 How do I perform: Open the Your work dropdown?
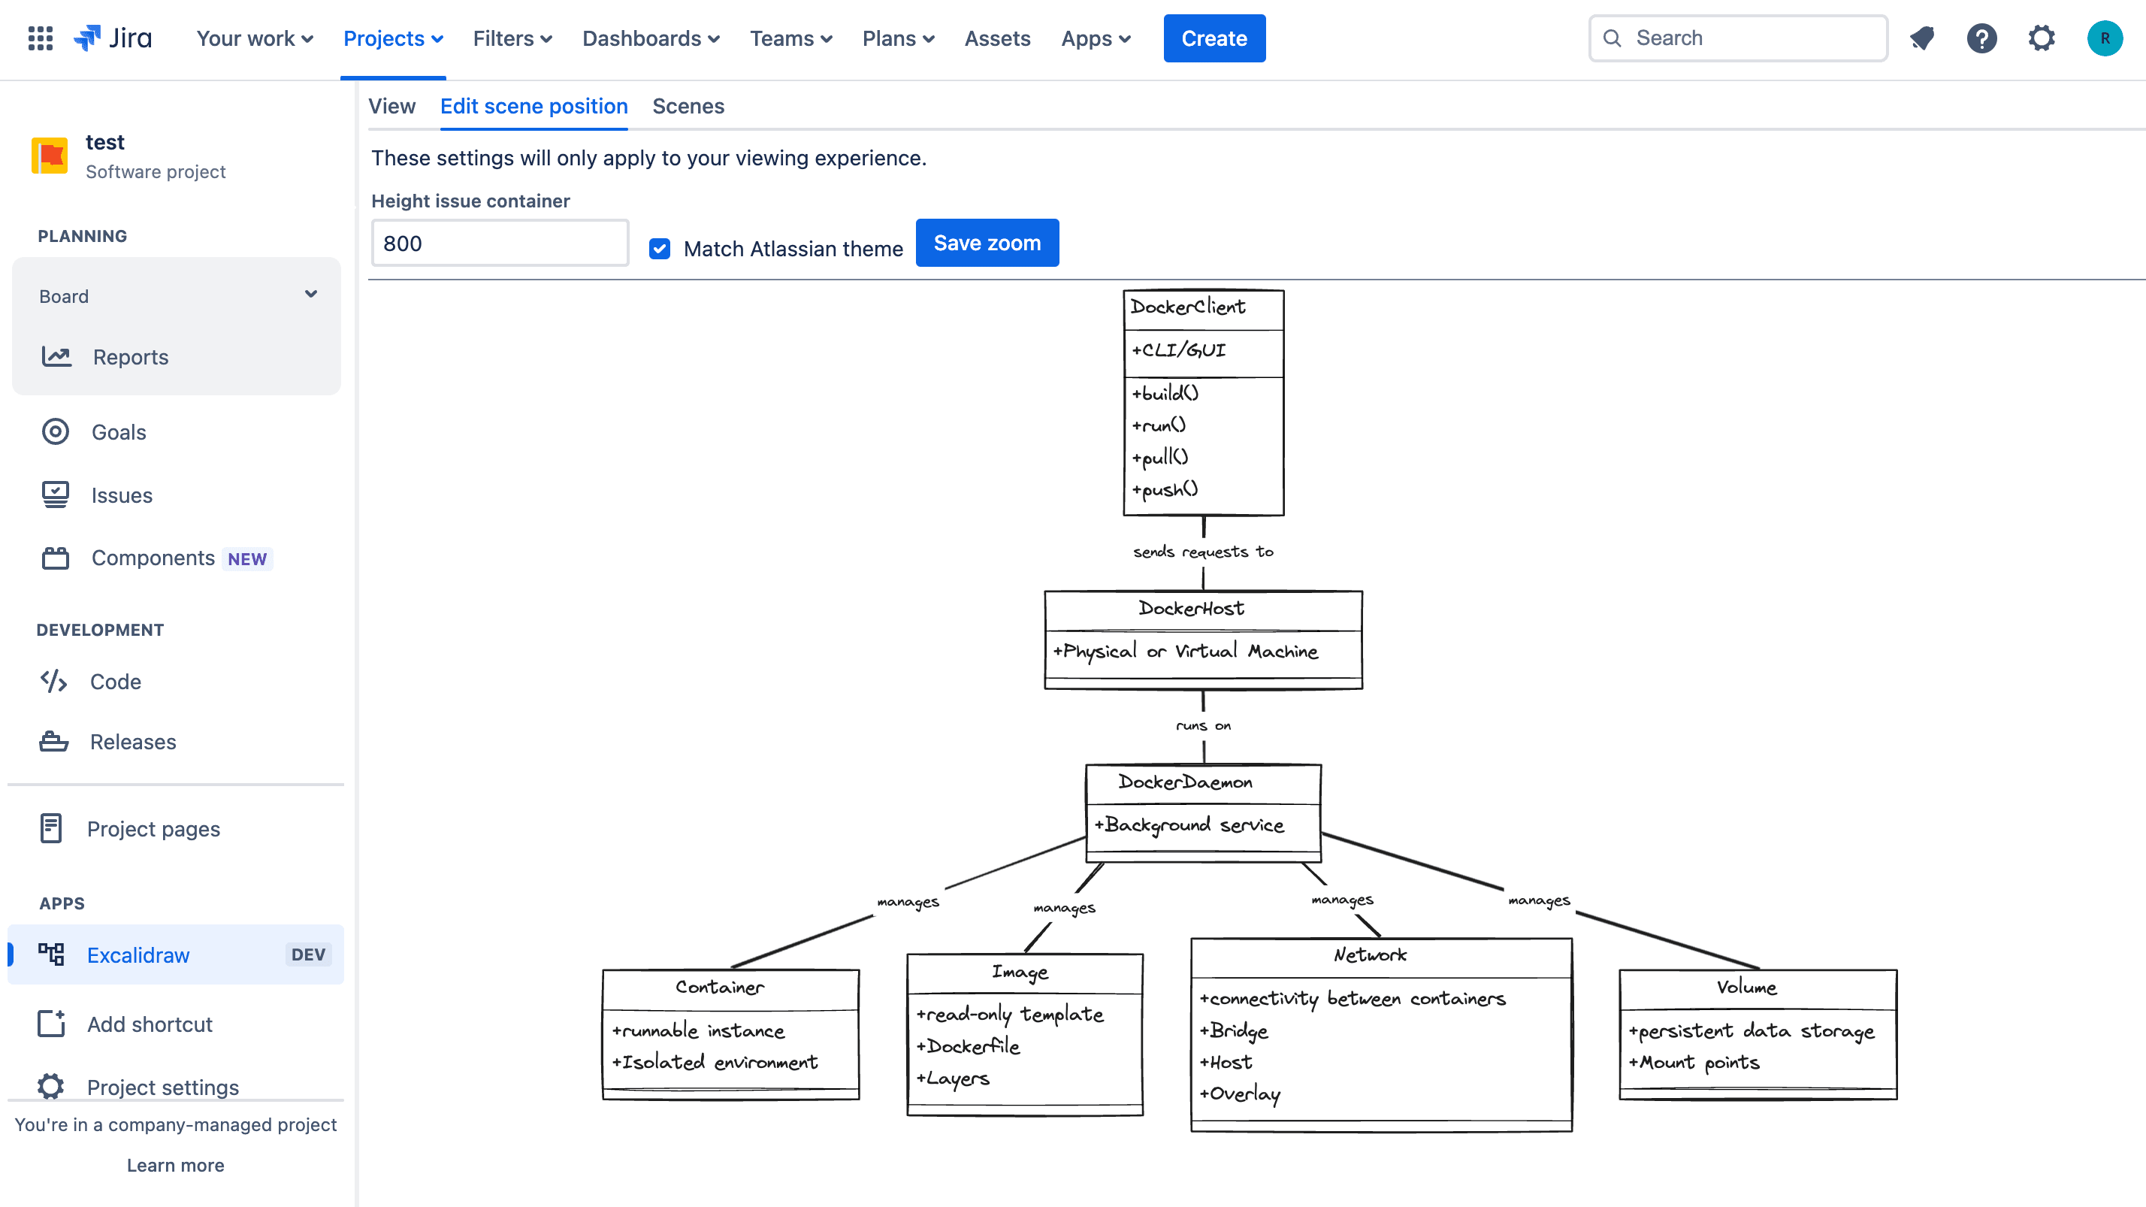coord(255,38)
